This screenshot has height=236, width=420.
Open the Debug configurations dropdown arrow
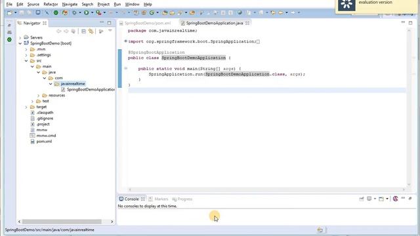pos(80,12)
